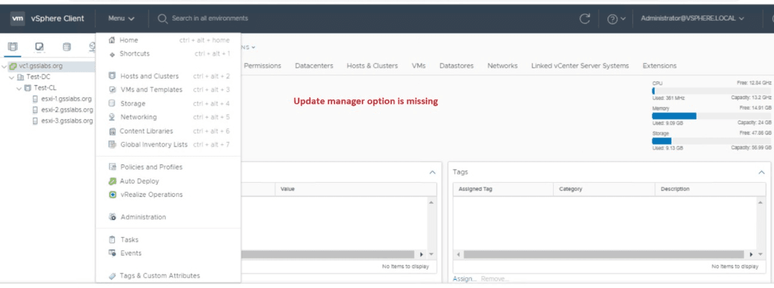
Task: Switch to the Datastores tab
Action: pos(456,66)
